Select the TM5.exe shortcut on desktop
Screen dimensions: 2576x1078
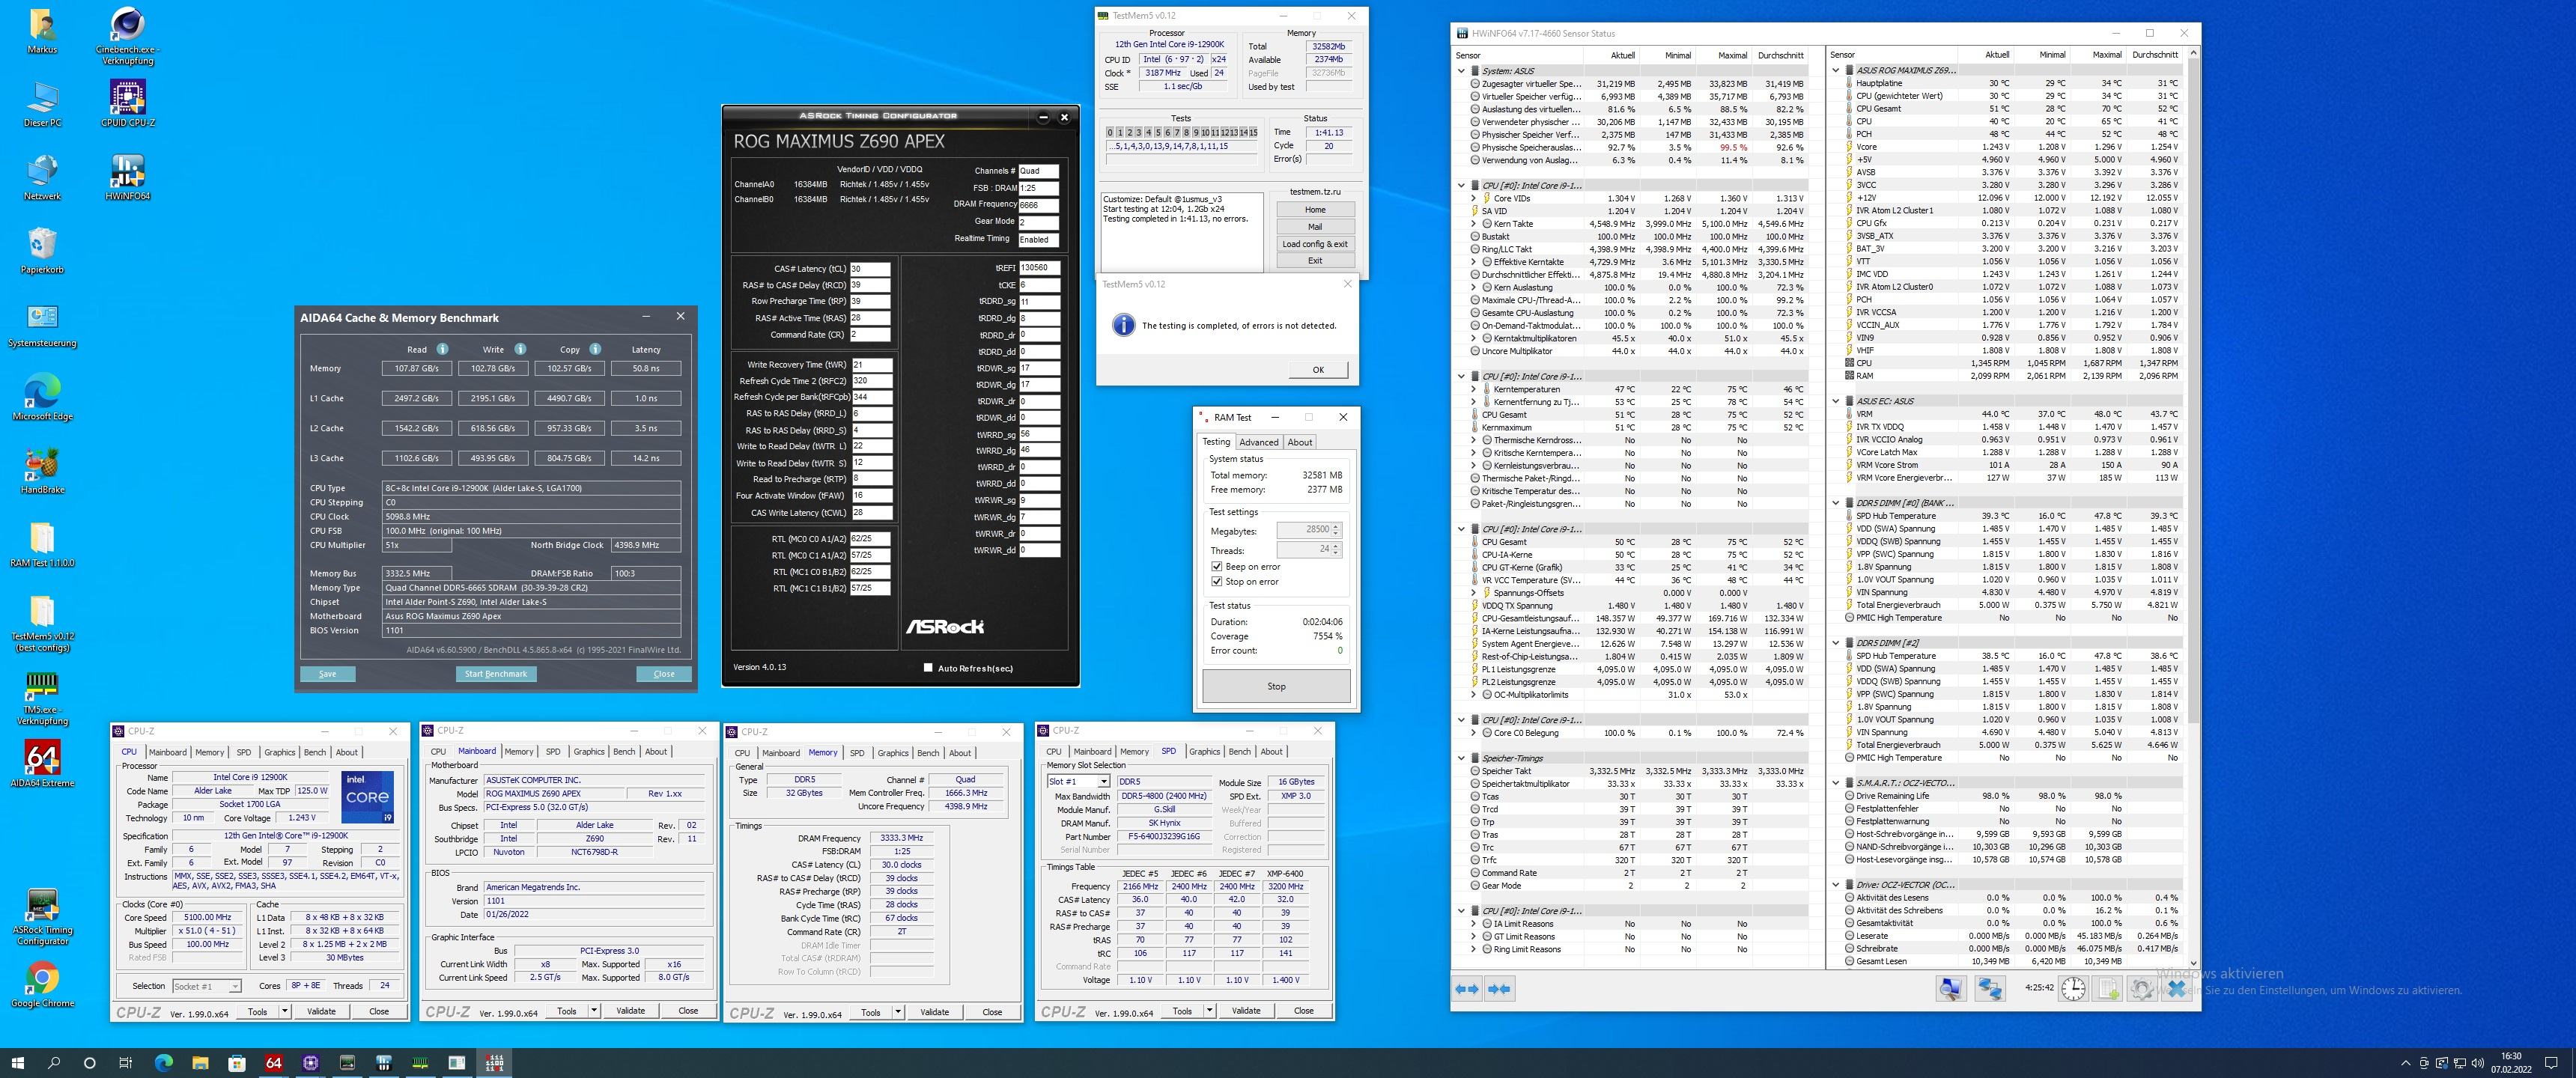42,698
